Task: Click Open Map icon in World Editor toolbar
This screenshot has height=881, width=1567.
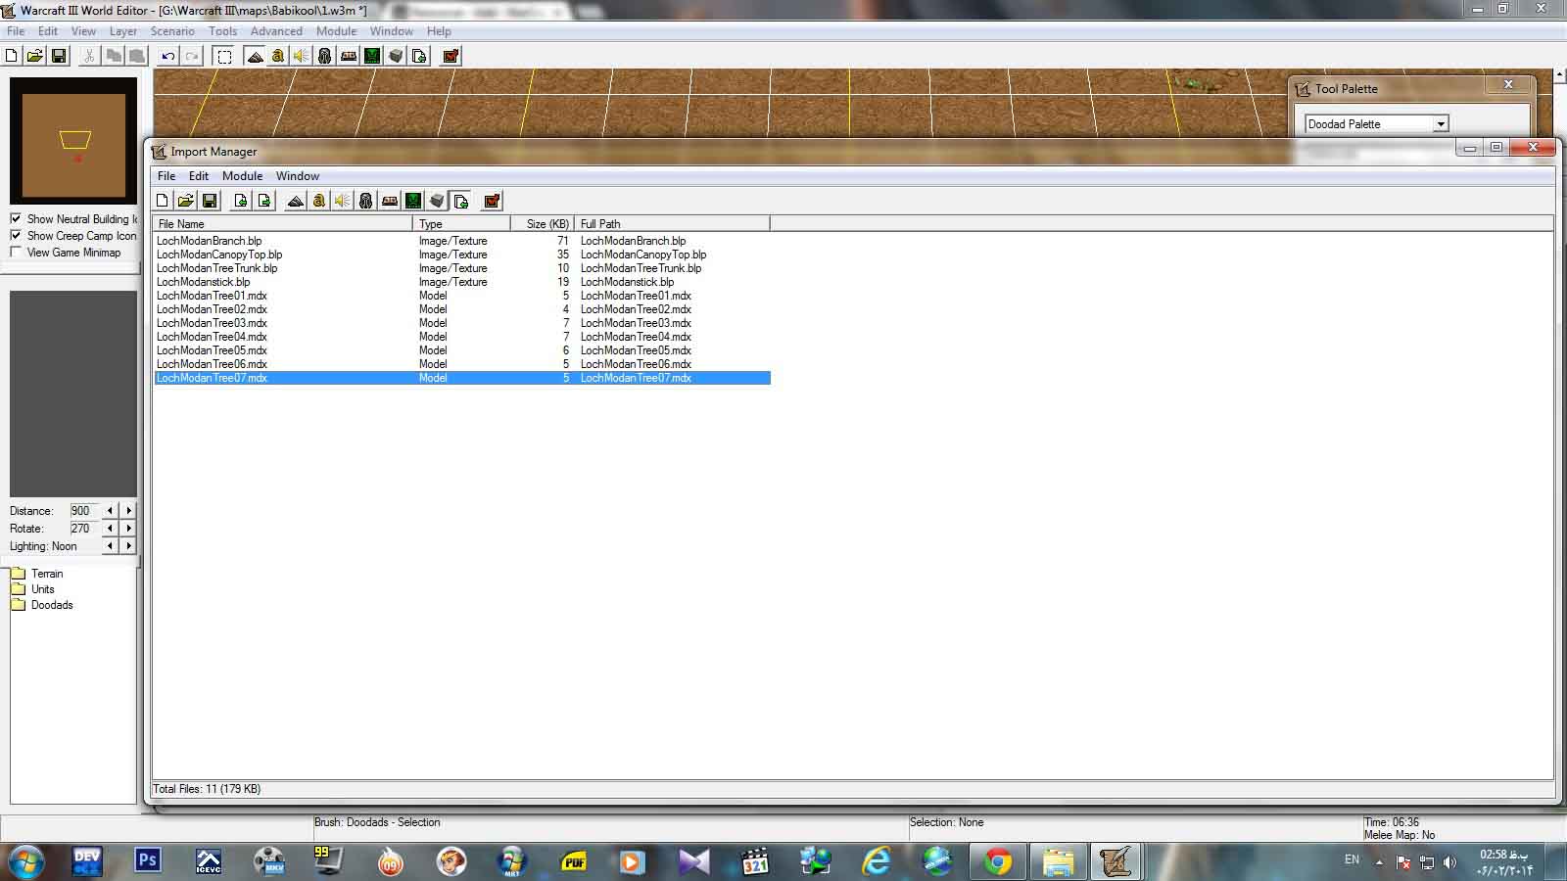Action: 35,56
